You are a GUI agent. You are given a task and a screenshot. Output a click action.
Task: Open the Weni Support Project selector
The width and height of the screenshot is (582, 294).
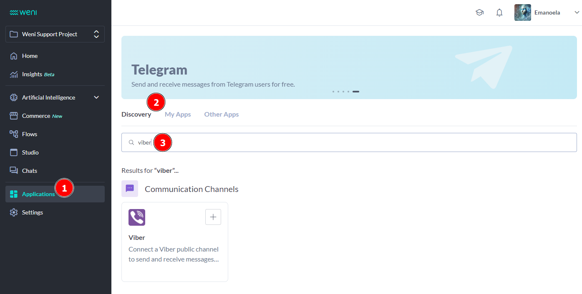(55, 34)
